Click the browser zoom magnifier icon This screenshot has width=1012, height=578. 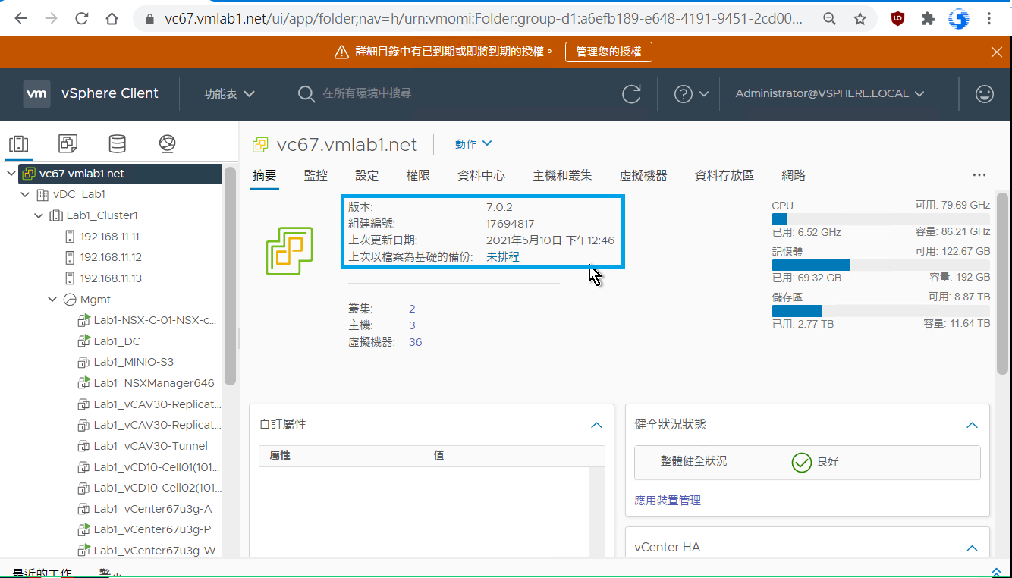pos(830,19)
